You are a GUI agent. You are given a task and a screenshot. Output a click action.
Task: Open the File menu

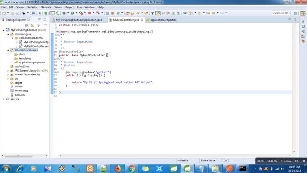pos(3,7)
